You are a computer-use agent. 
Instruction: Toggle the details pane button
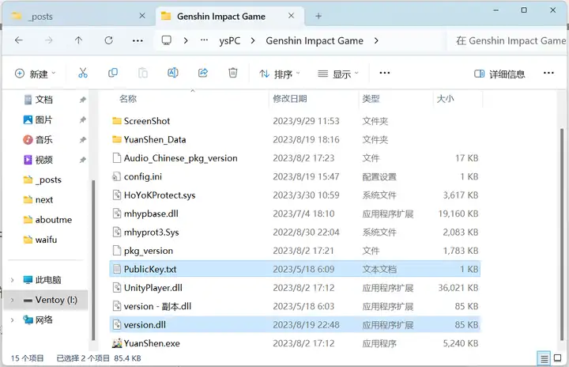499,74
